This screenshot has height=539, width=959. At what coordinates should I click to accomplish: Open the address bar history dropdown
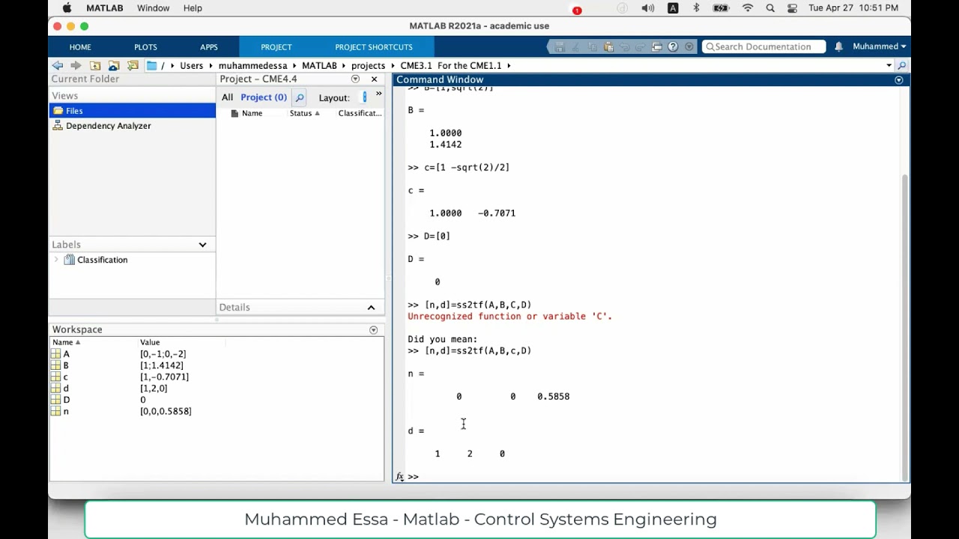(x=889, y=66)
